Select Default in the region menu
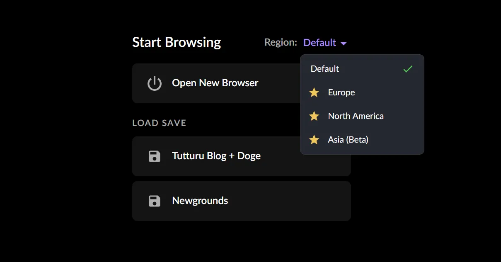 (362, 69)
